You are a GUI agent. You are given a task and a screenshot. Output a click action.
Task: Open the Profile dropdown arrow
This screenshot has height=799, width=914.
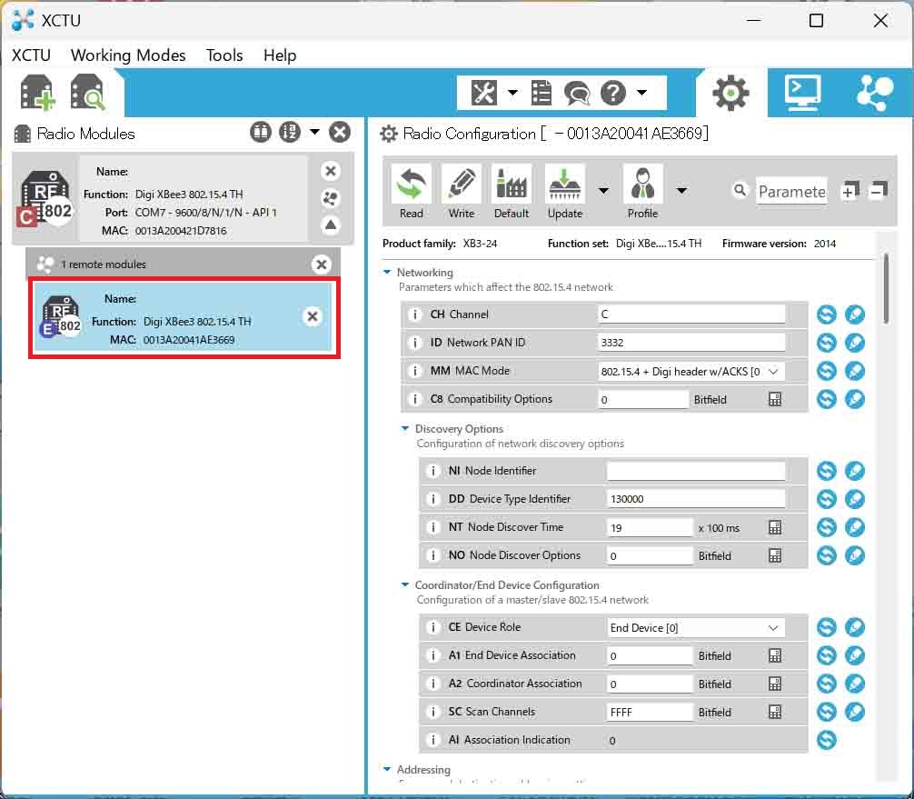(681, 190)
